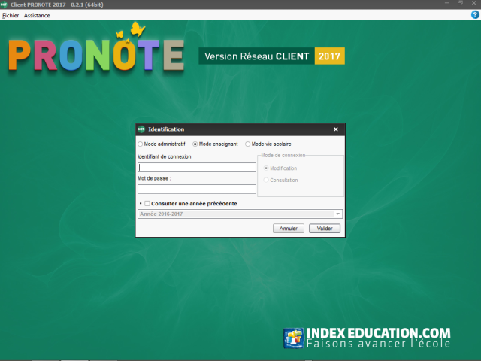Focus the Identifiant de connexion field
Image resolution: width=481 pixels, height=361 pixels.
point(197,167)
